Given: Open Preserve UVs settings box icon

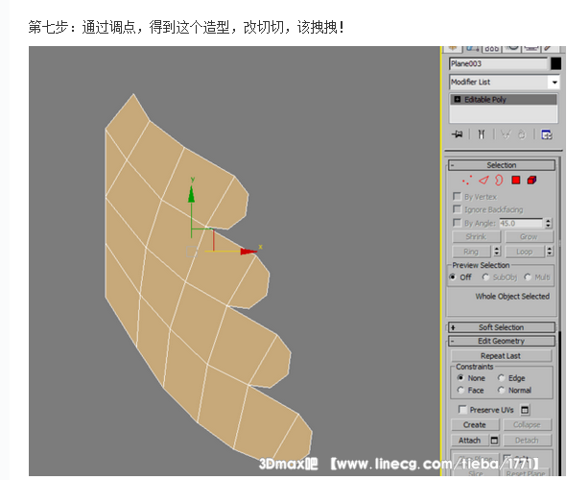Looking at the screenshot, I should pyautogui.click(x=525, y=410).
